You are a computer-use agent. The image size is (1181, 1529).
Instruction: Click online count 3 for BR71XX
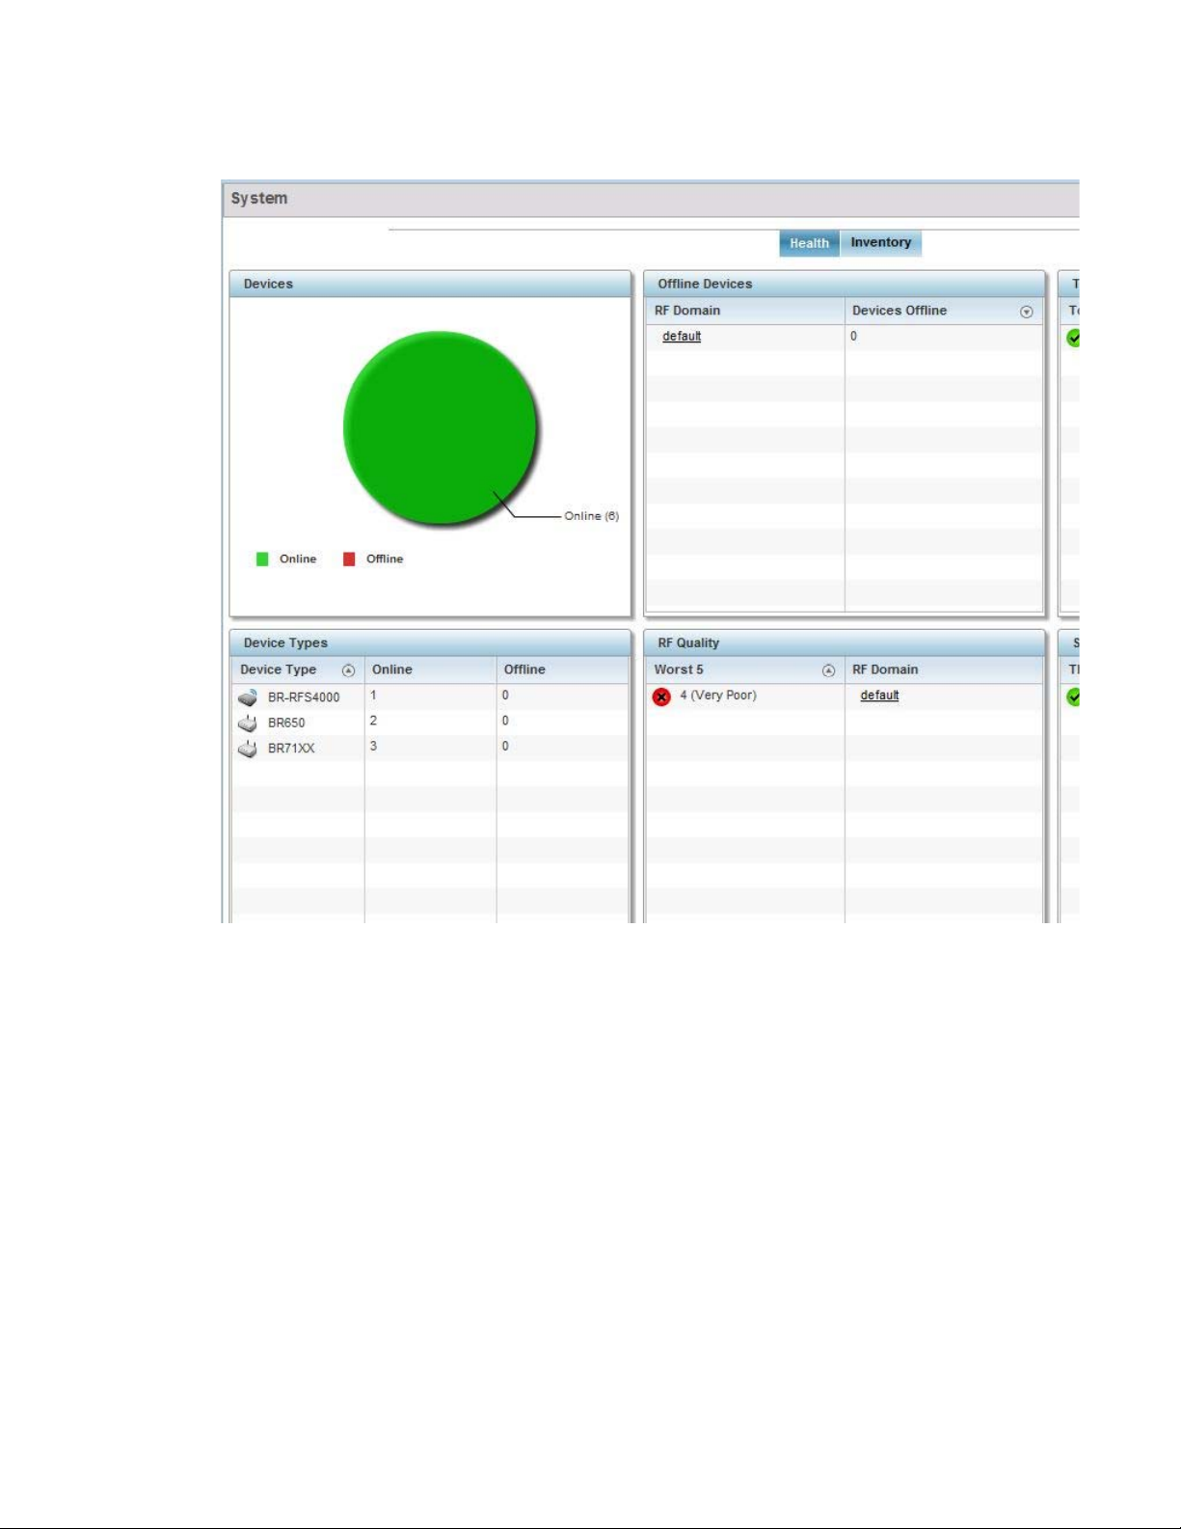pos(373,747)
